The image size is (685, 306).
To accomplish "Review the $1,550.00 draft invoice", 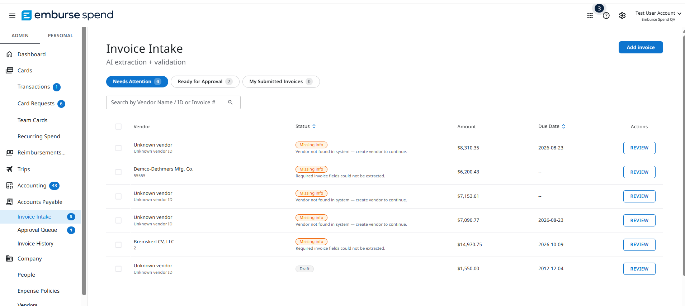I will (x=639, y=269).
